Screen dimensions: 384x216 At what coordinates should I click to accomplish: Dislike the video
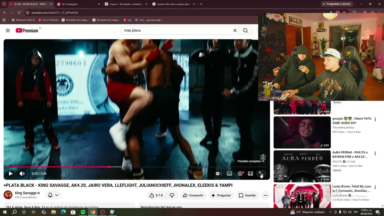172,195
